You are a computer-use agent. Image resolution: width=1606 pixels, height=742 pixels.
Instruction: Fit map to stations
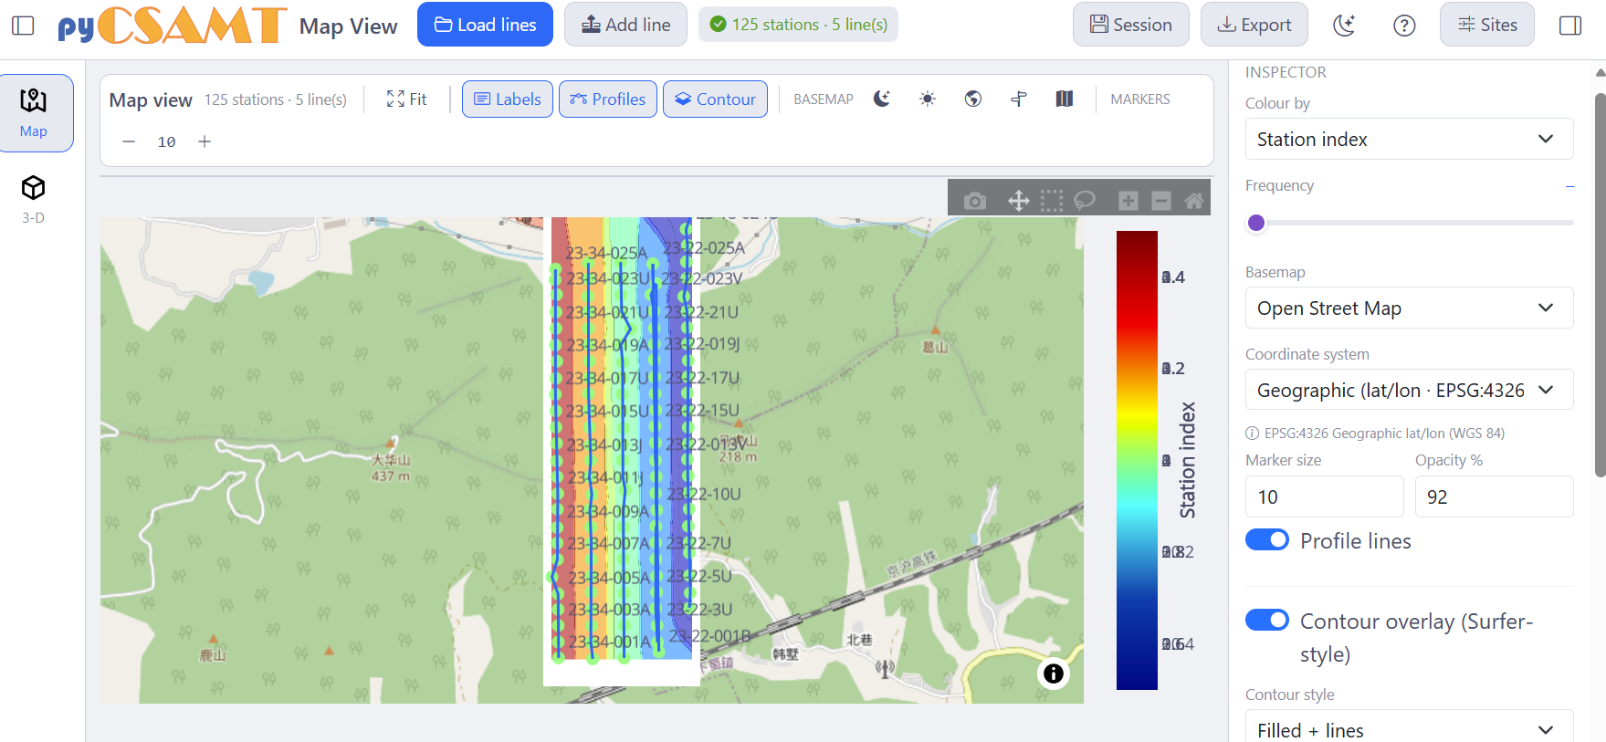click(407, 99)
